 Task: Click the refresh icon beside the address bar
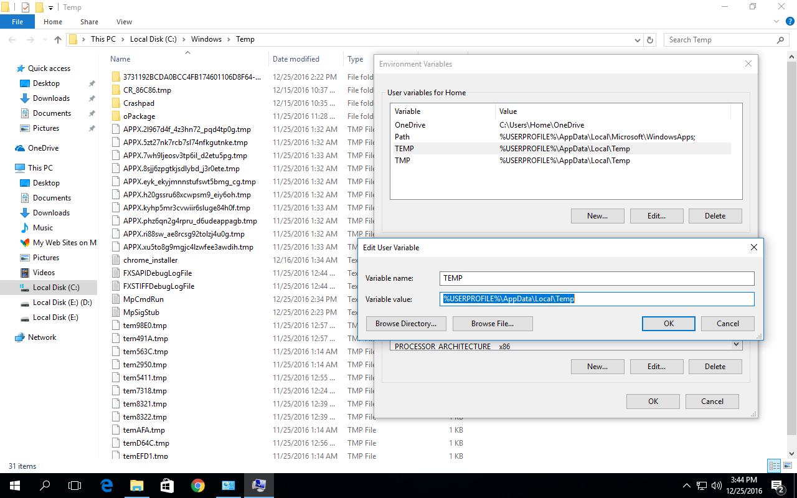click(x=650, y=39)
